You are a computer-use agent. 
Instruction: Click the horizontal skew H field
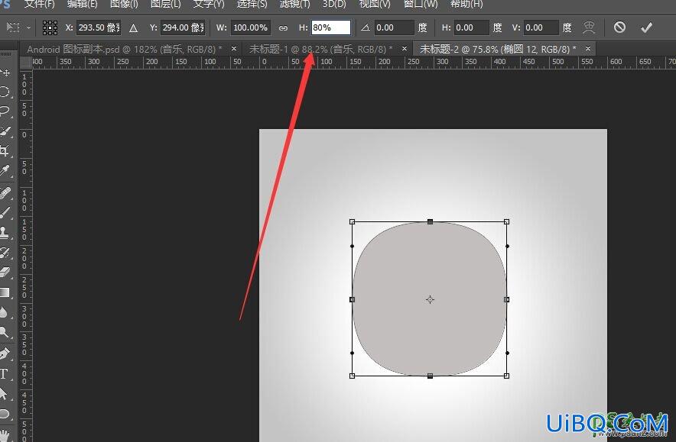(472, 27)
